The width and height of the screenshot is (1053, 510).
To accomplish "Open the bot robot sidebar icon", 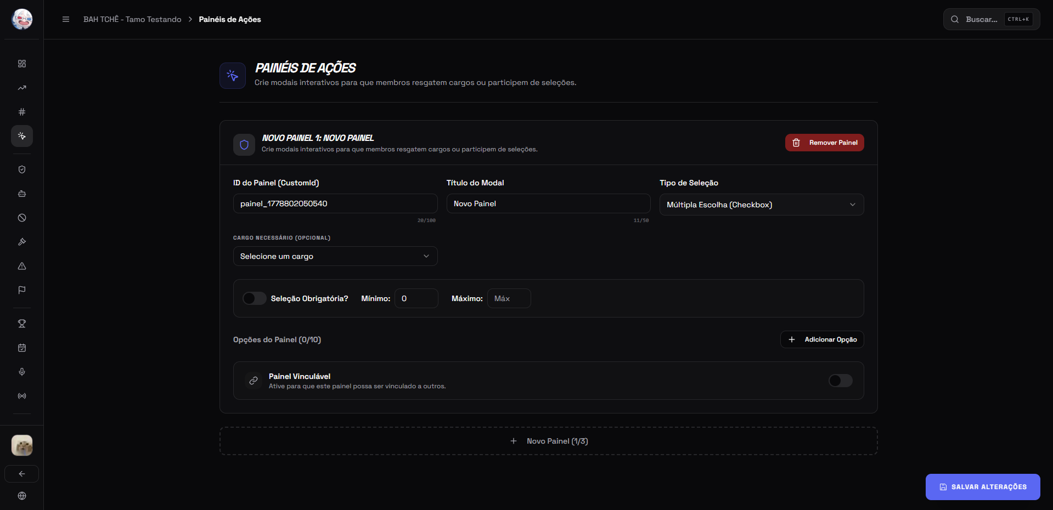I will pos(22,194).
